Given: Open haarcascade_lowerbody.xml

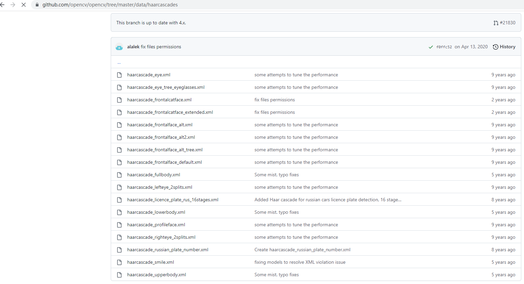Looking at the screenshot, I should click(x=156, y=212).
